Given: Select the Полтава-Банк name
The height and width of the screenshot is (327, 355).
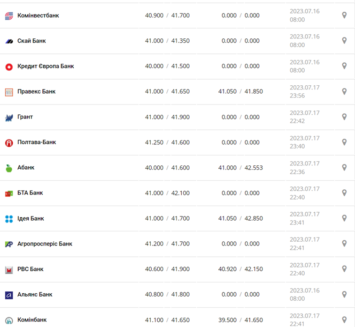Looking at the screenshot, I should tap(36, 142).
